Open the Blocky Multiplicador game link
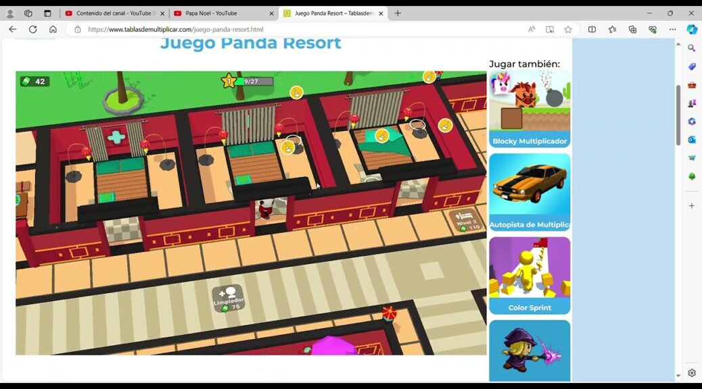Image resolution: width=702 pixels, height=389 pixels. [530, 109]
